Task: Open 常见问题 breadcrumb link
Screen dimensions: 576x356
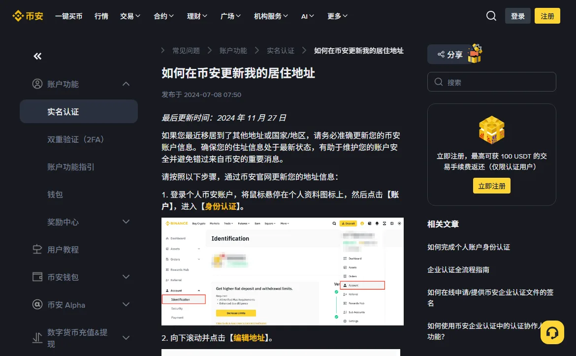Action: (186, 51)
